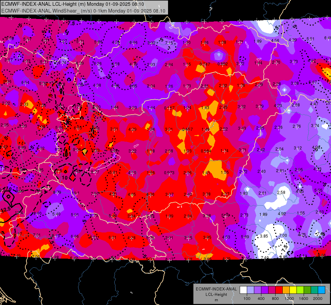Click the wind shear value 3.21
Viewport: 331px width, 305px height.
tap(169, 129)
